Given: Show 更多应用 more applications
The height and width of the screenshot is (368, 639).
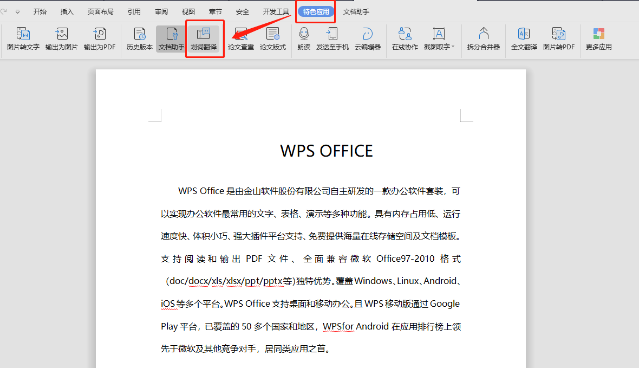Looking at the screenshot, I should point(598,39).
